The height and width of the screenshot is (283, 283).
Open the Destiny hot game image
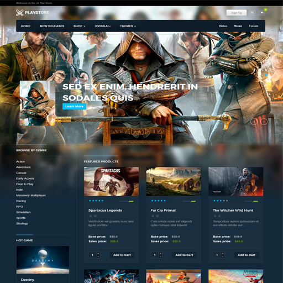tap(43, 260)
